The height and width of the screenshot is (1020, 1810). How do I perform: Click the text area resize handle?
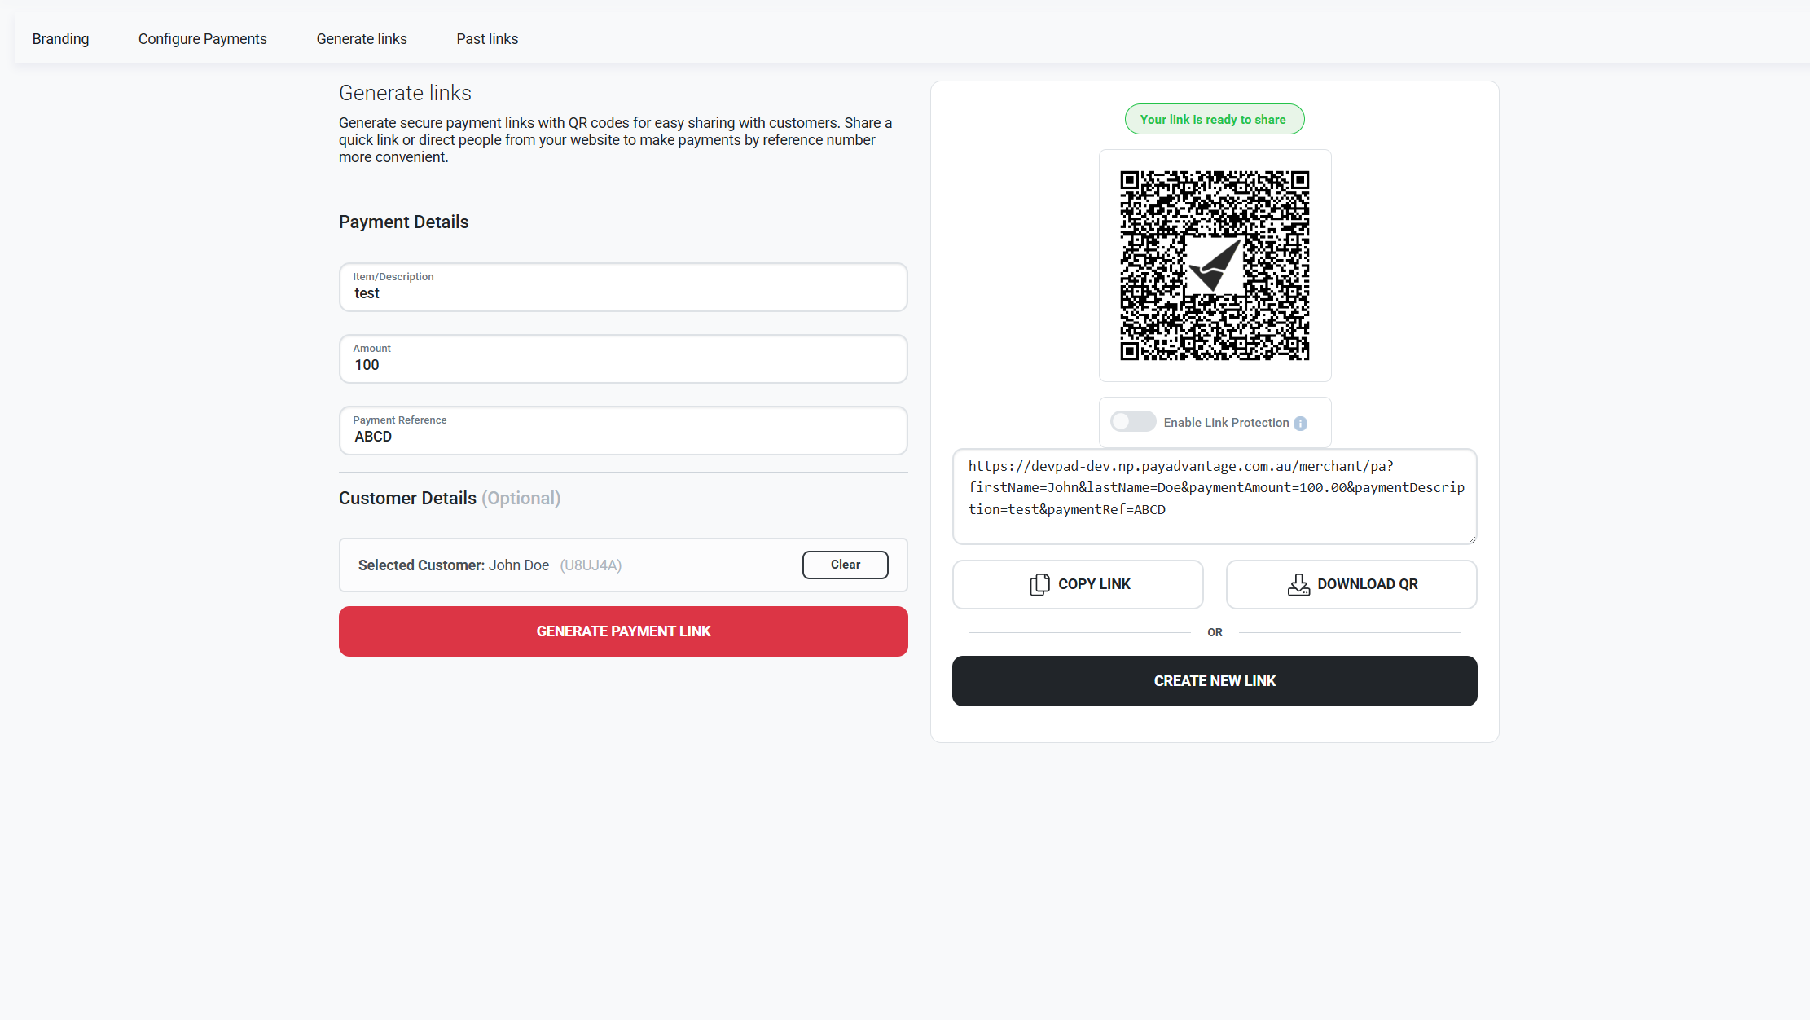point(1471,539)
